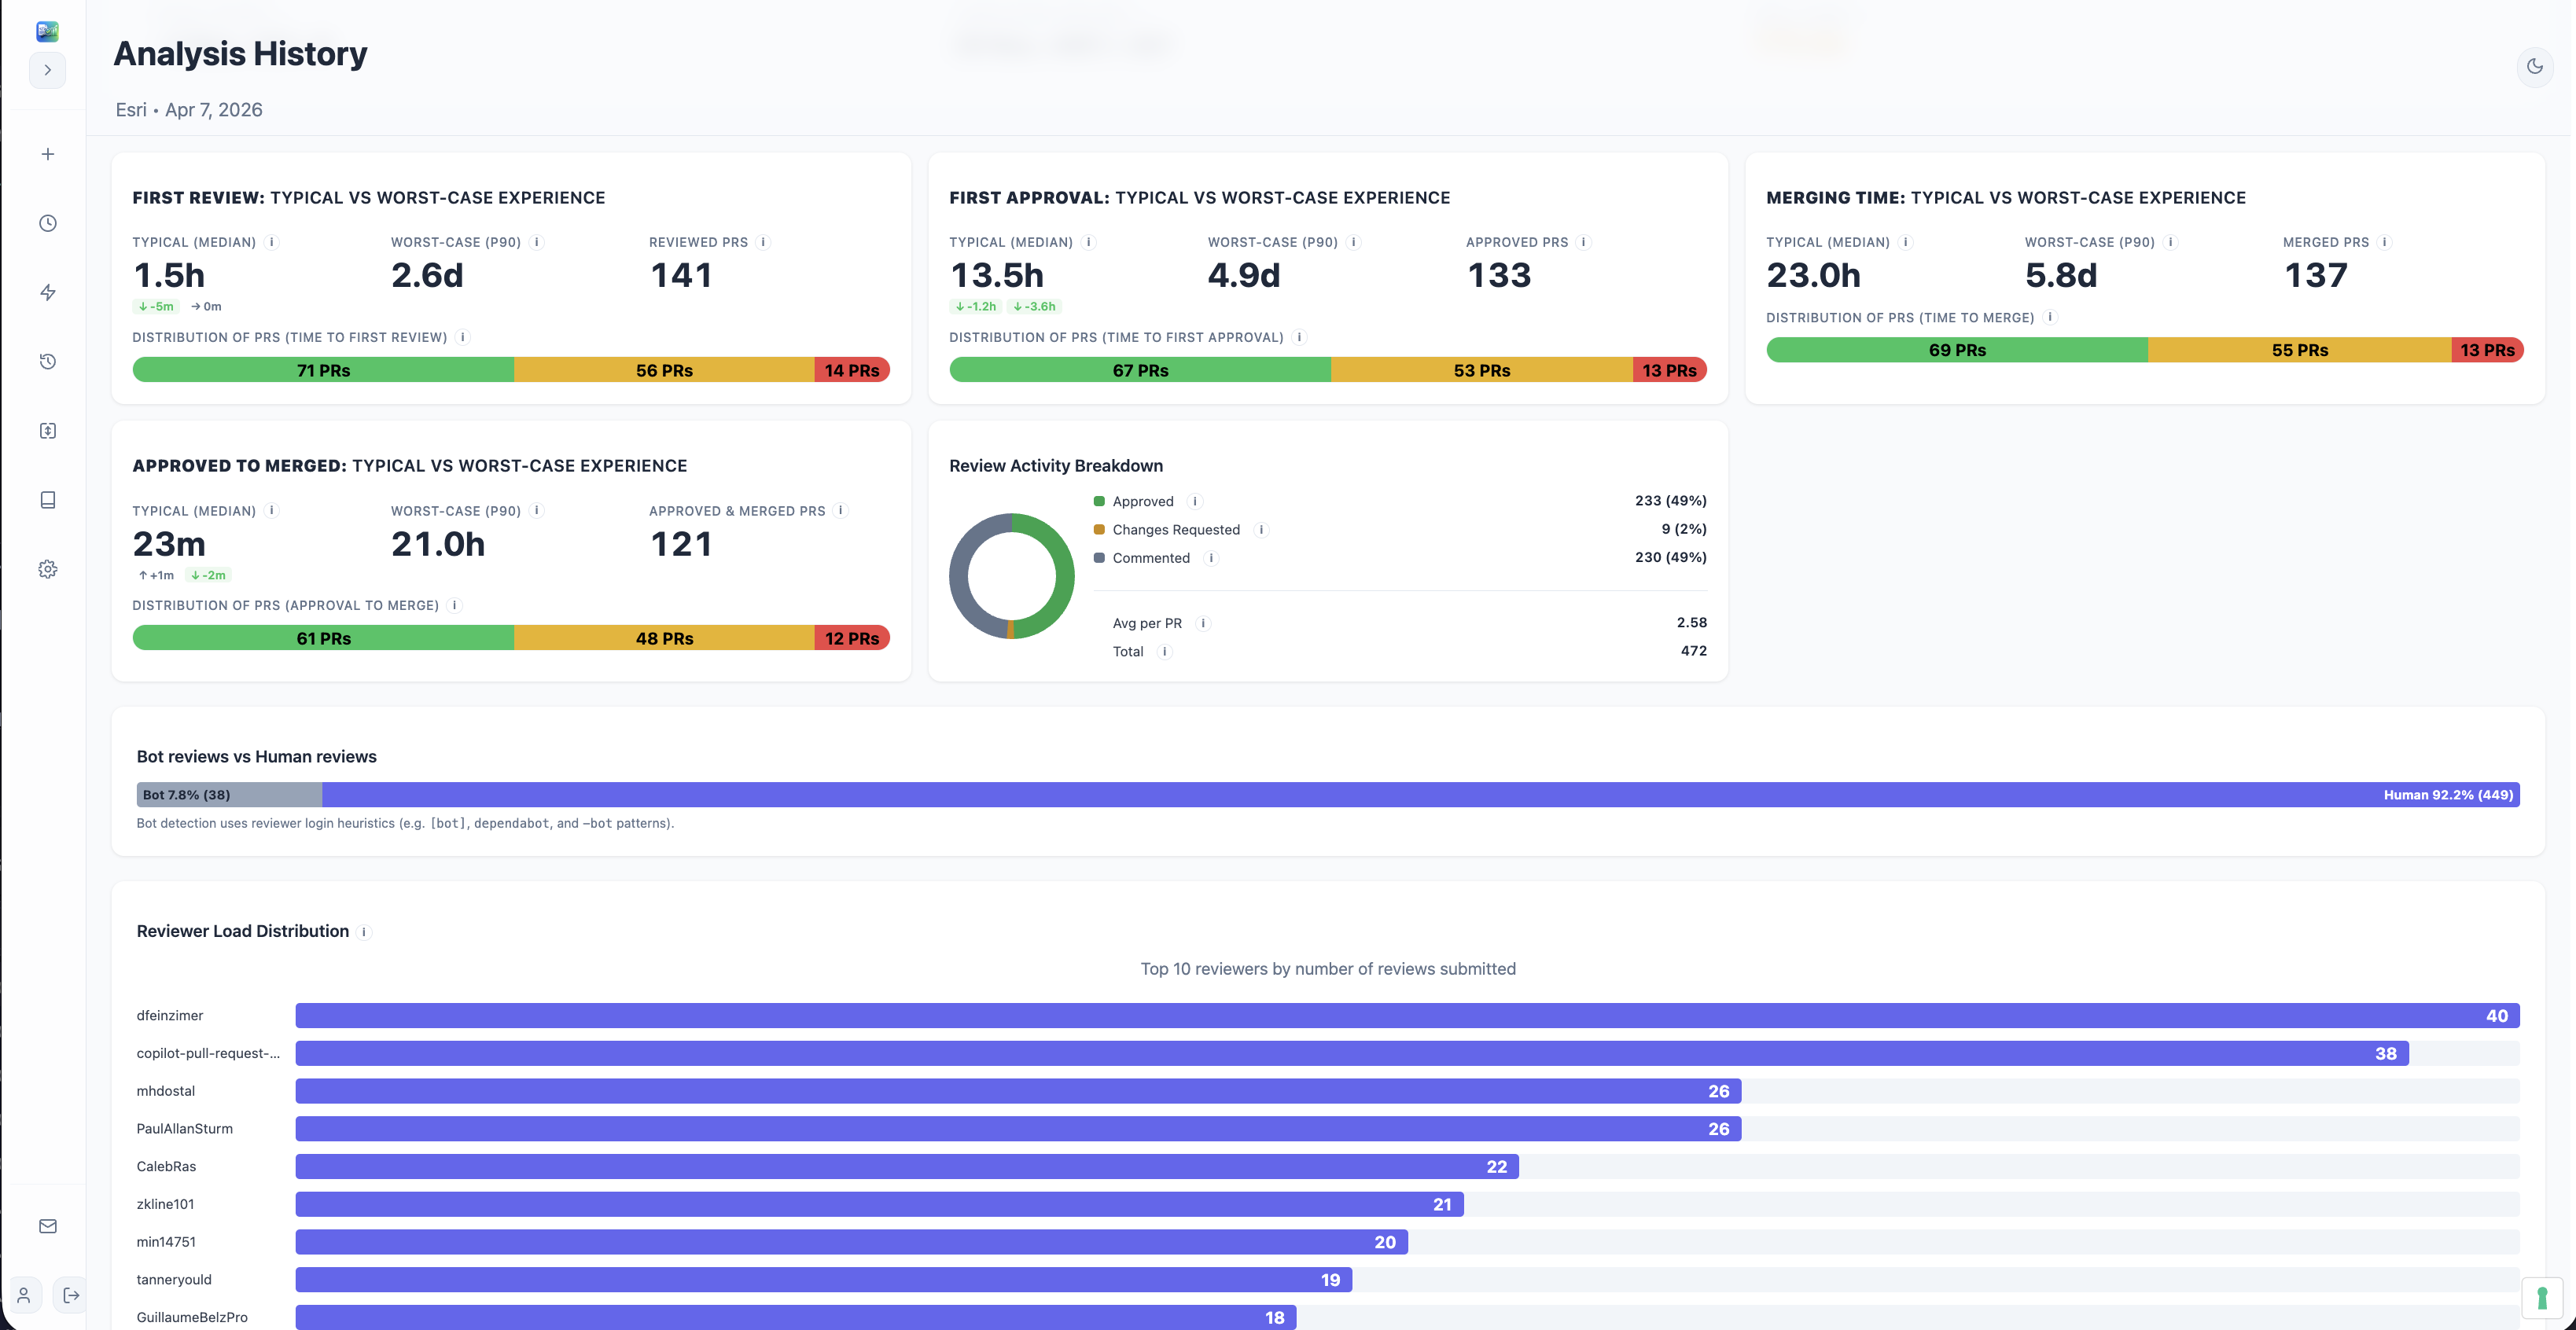Click the Esri • Apr 7, 2026 subtitle
Screen dimensions: 2576x1330
coord(189,110)
